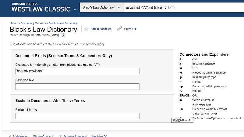Click the Copy link text

click(130, 29)
